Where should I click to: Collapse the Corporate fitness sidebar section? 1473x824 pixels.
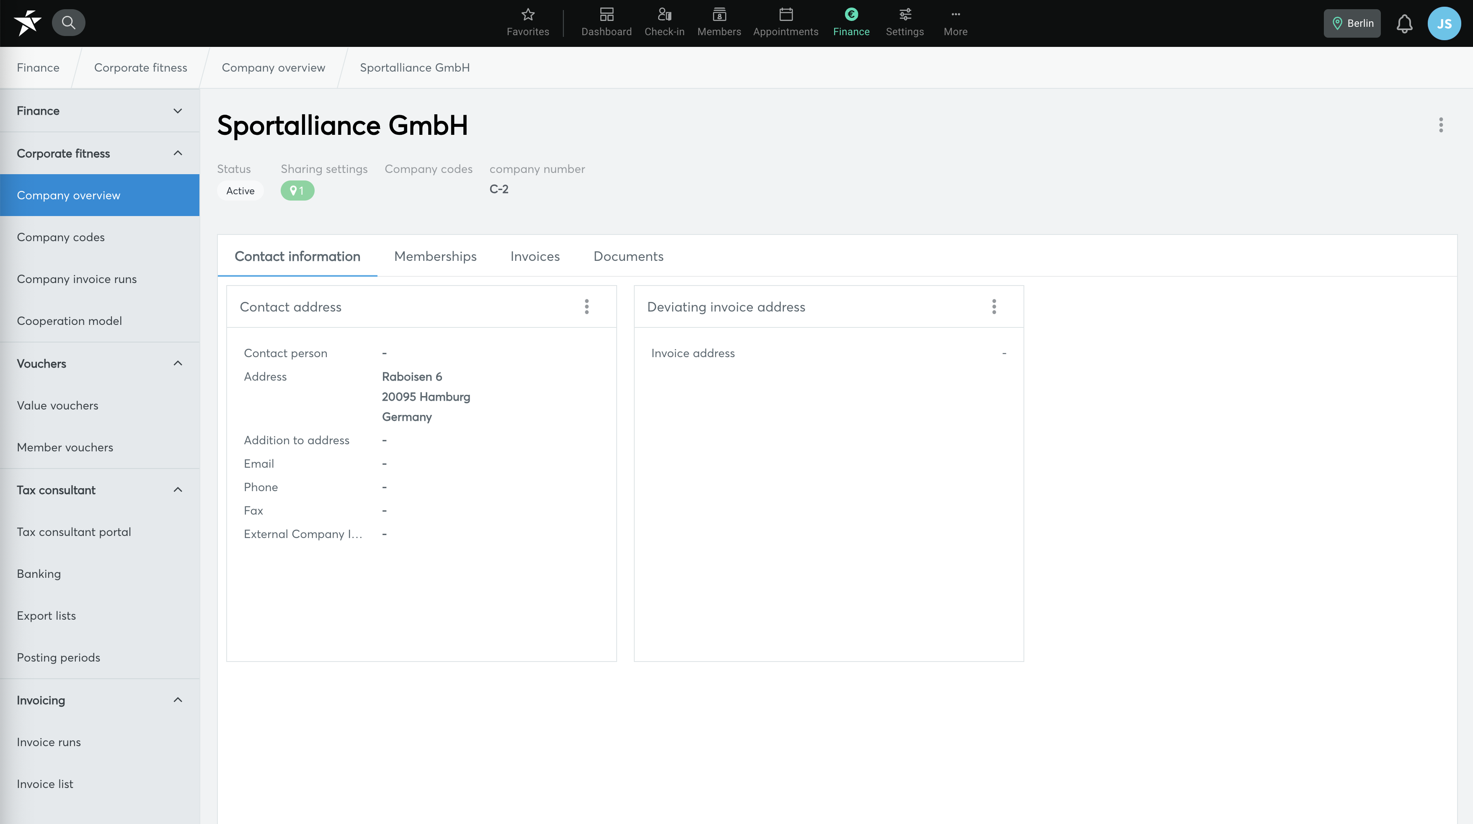(x=100, y=153)
